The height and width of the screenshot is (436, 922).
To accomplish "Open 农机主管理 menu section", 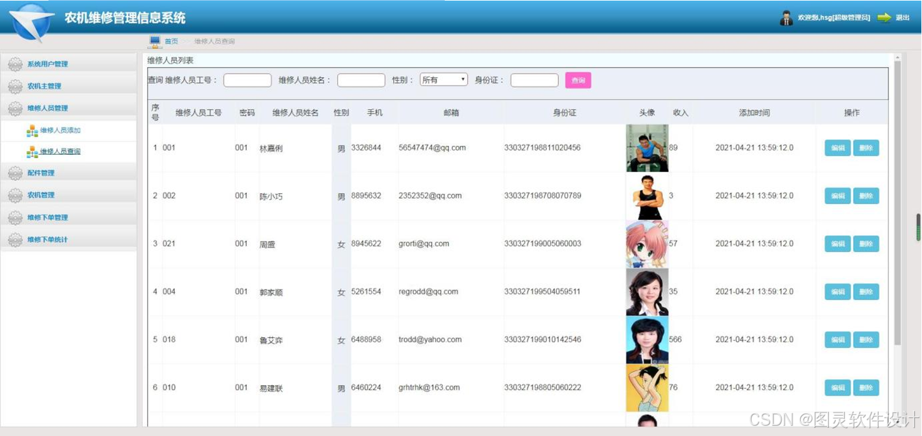I will coord(68,86).
